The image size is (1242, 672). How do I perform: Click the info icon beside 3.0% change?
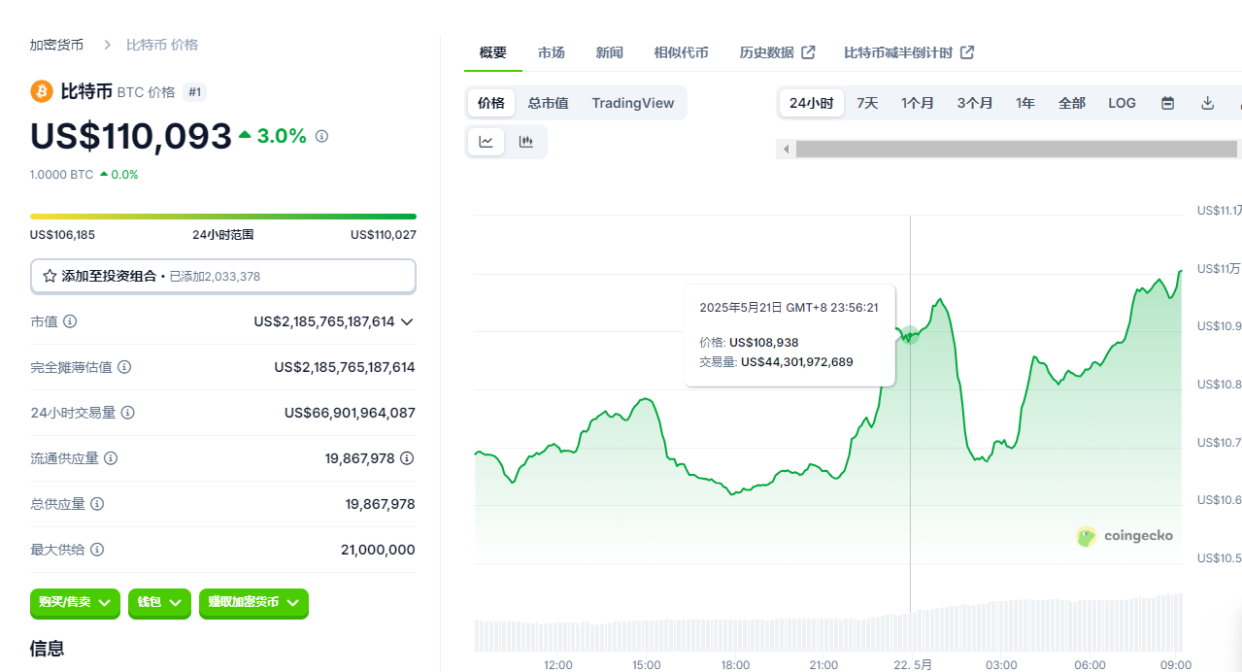321,137
